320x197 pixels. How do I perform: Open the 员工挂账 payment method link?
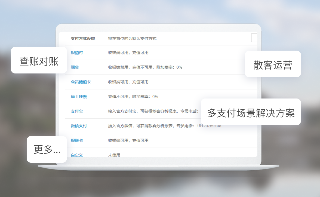[x=79, y=97]
